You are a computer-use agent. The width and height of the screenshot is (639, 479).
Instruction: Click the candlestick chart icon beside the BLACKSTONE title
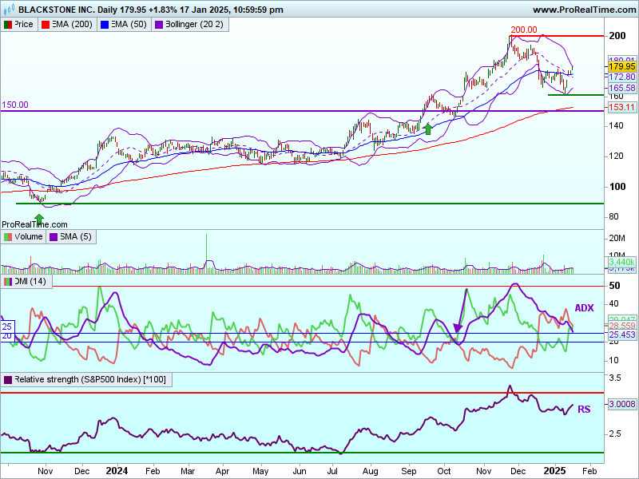[9, 10]
